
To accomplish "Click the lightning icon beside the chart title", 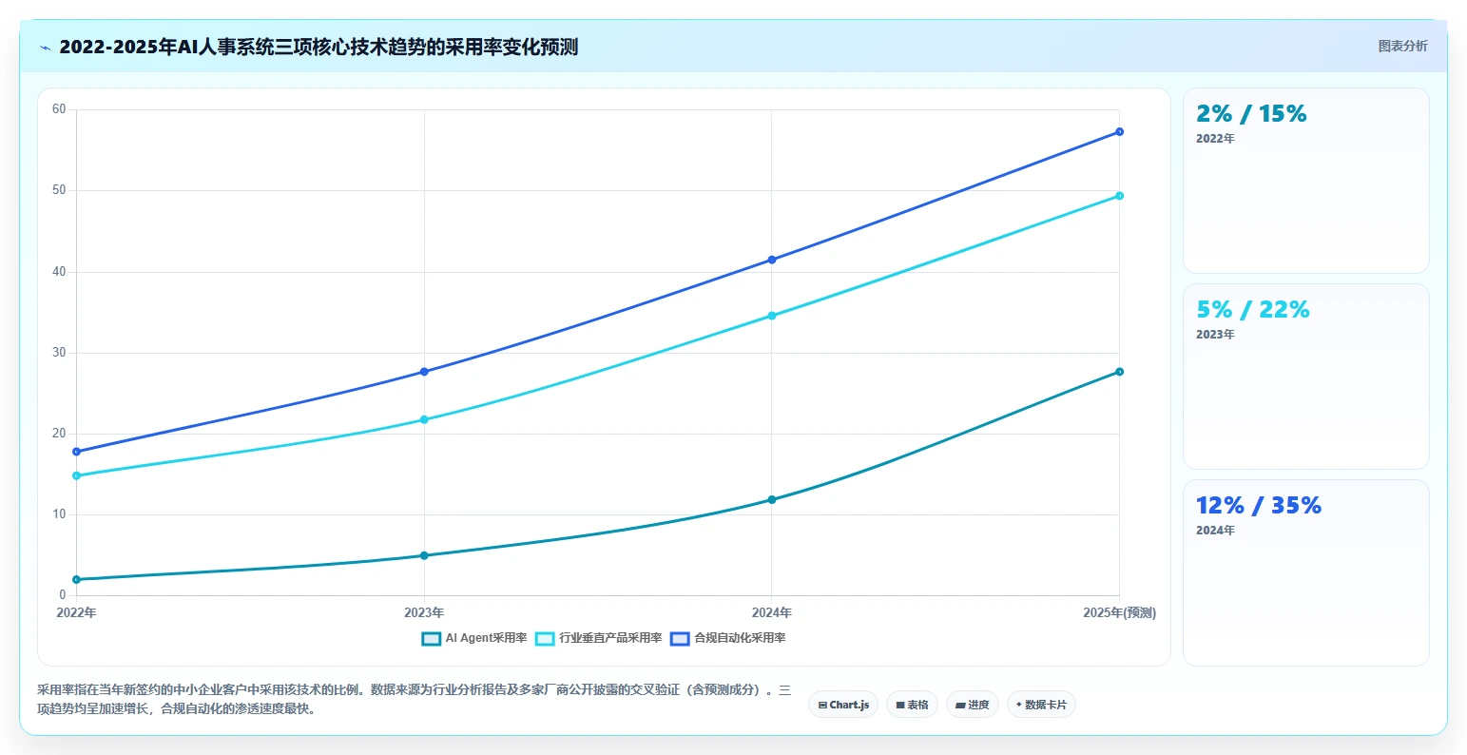I will pyautogui.click(x=46, y=48).
